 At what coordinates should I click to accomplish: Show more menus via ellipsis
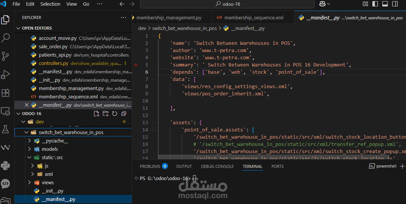coord(99,4)
